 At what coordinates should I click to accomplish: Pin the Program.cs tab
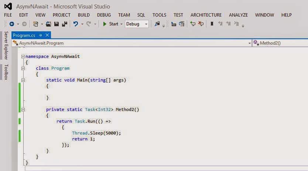pos(41,35)
